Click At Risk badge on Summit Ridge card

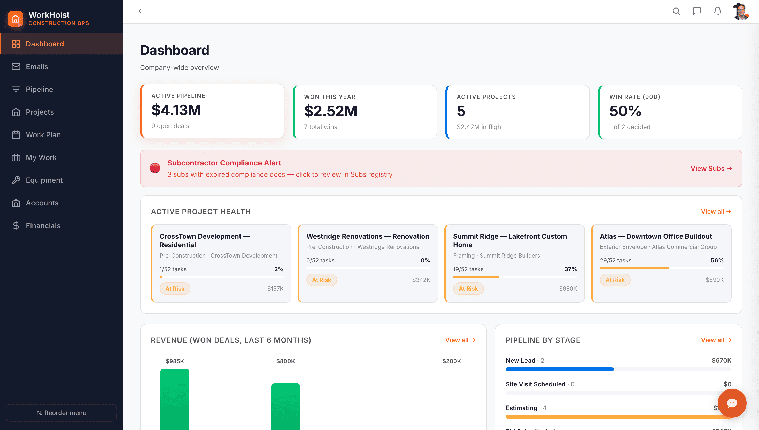click(x=468, y=289)
